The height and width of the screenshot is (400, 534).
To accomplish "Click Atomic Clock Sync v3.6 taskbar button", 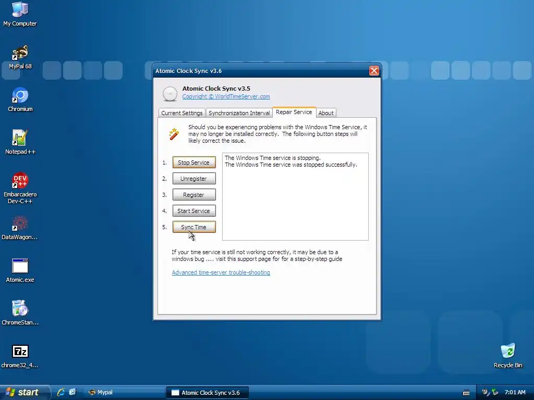I will click(x=207, y=393).
